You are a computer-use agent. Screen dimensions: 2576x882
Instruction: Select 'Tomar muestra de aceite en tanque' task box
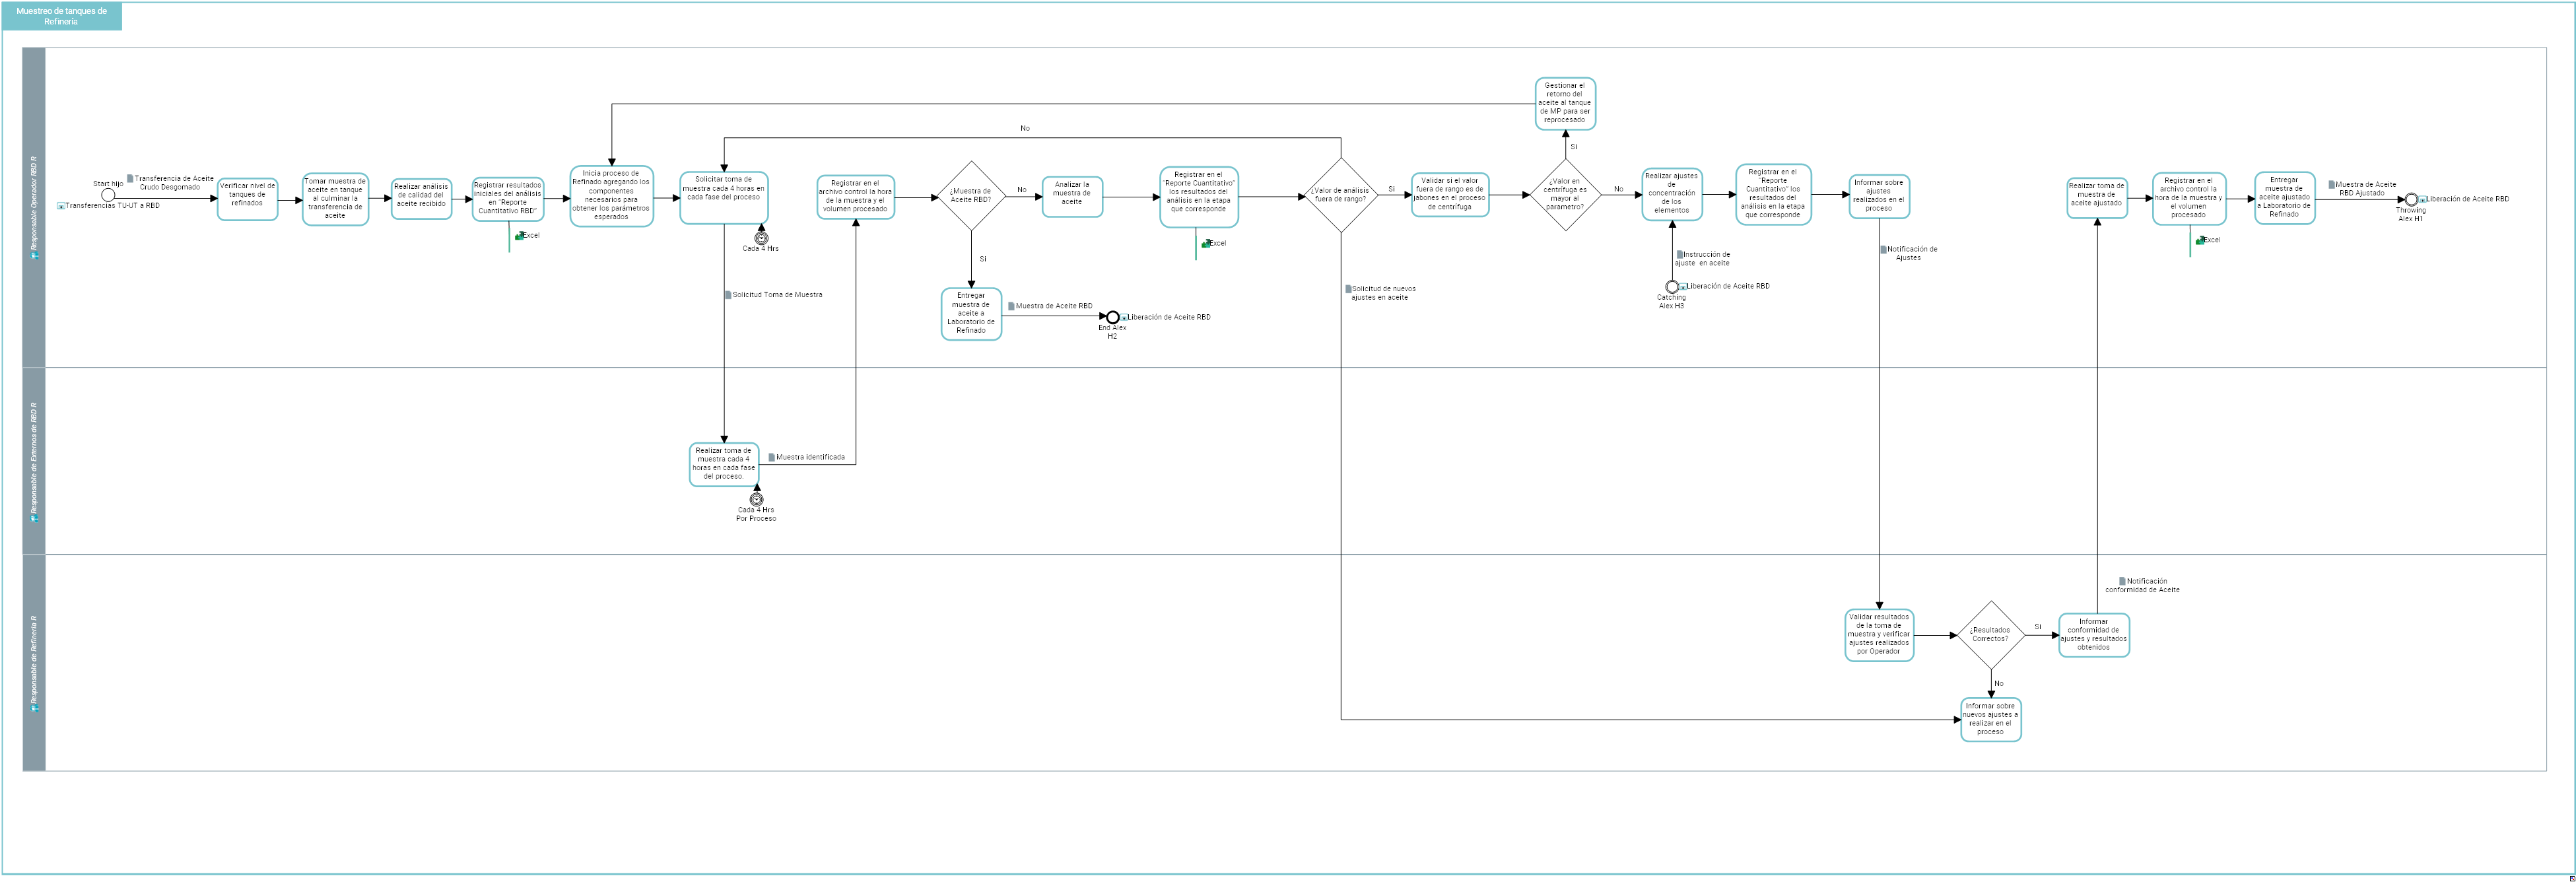[x=335, y=199]
